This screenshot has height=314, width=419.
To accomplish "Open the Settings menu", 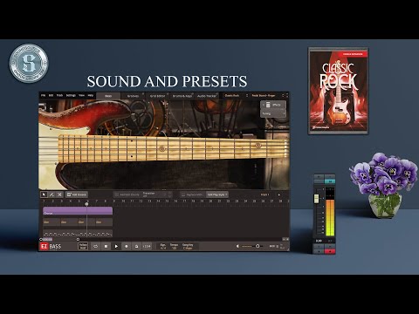I will (x=71, y=95).
